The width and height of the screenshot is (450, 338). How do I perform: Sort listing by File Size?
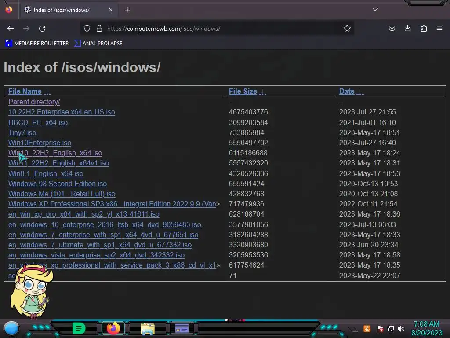click(x=243, y=92)
